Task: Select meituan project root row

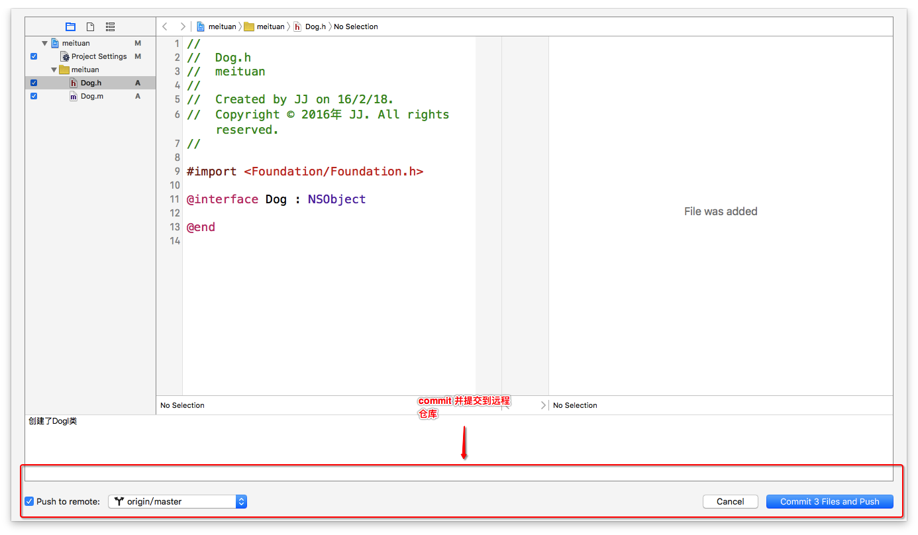Action: click(x=91, y=43)
